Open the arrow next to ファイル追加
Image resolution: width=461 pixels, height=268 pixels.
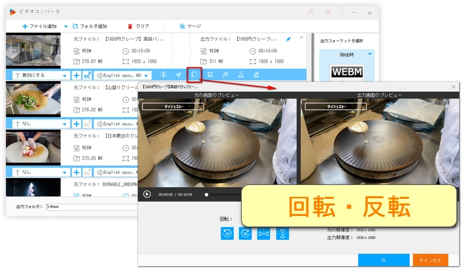[x=65, y=26]
